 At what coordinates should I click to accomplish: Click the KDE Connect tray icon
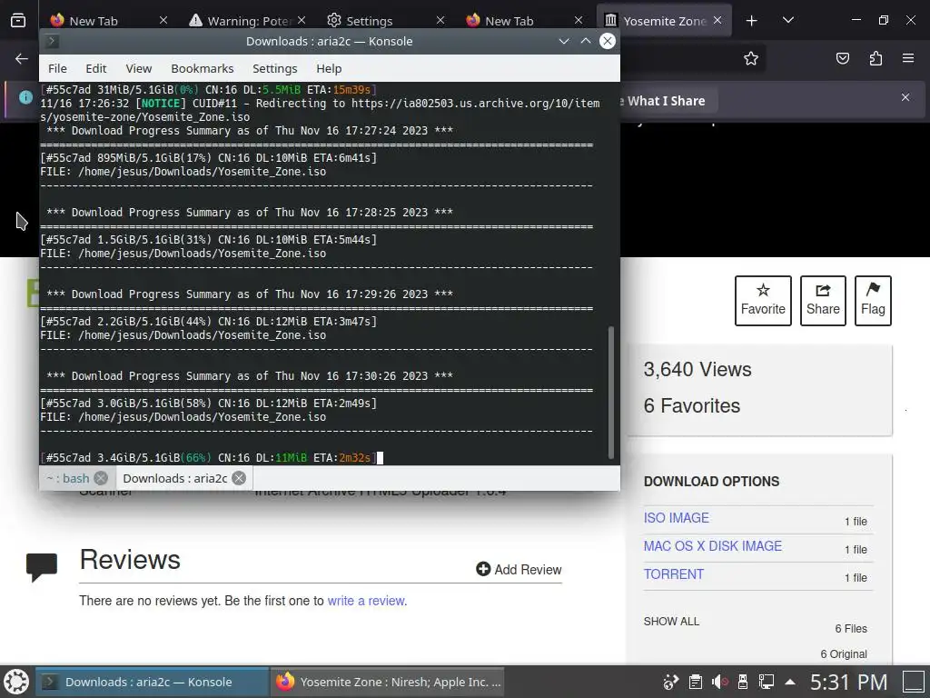coord(671,682)
